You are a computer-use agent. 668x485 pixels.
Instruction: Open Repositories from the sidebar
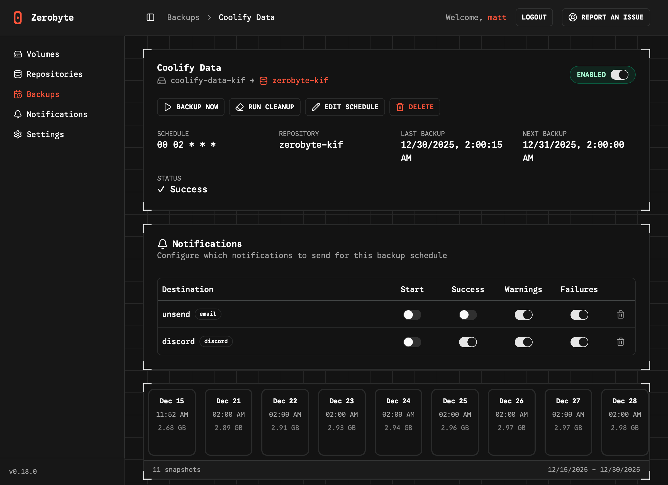tap(55, 74)
